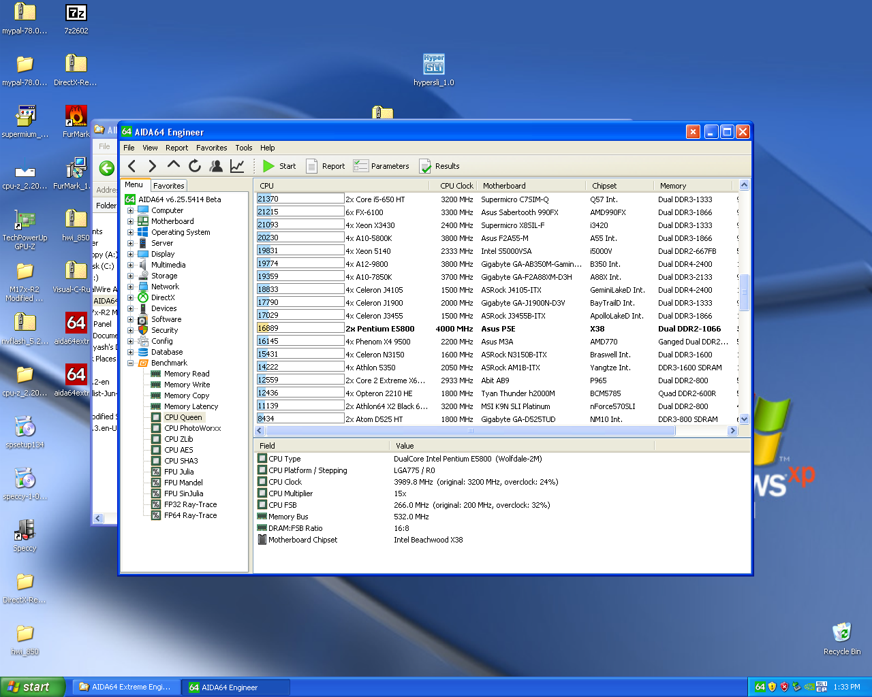Start the CPU Queen benchmark

click(279, 166)
